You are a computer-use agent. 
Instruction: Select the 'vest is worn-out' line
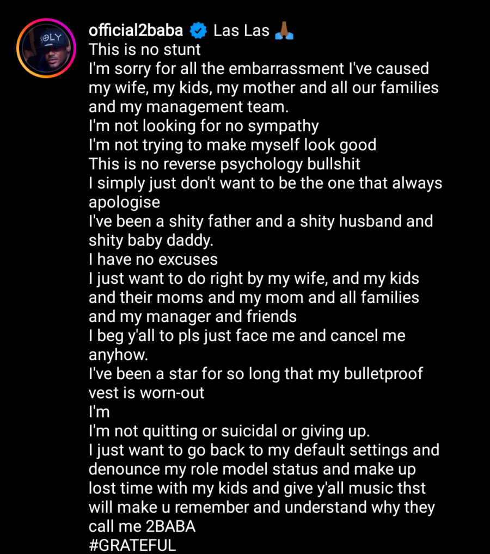[x=146, y=393]
